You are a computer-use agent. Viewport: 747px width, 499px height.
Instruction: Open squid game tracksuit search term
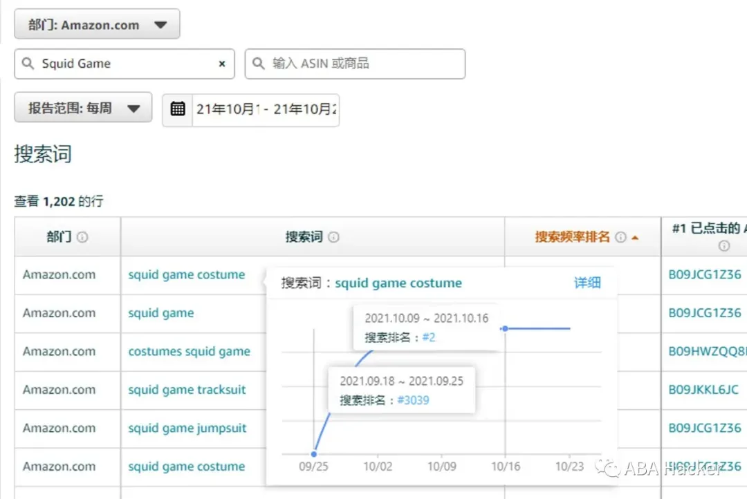(x=187, y=390)
